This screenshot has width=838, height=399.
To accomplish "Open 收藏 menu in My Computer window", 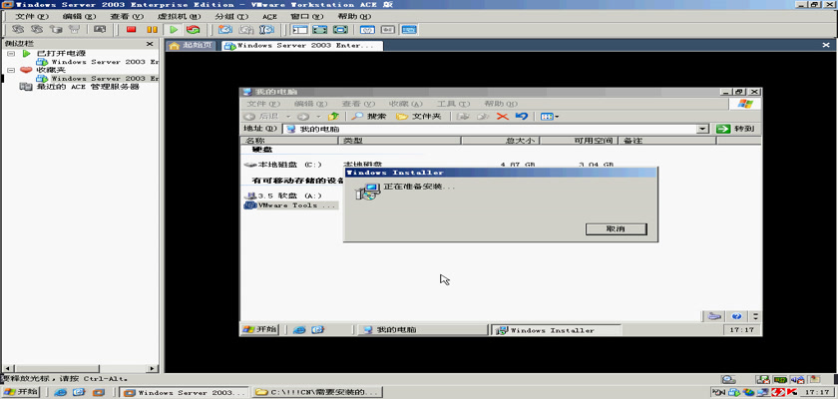I will [x=406, y=104].
